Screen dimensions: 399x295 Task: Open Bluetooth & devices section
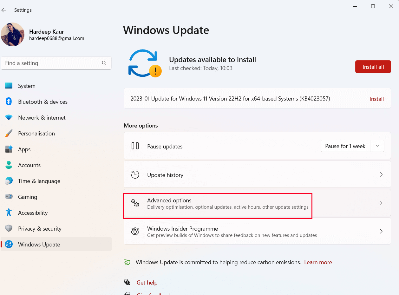tap(56, 102)
